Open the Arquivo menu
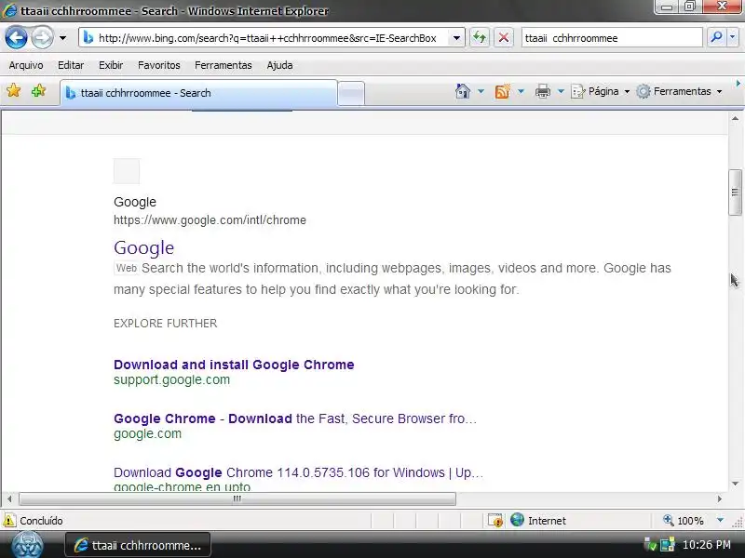The image size is (745, 558). coord(26,65)
